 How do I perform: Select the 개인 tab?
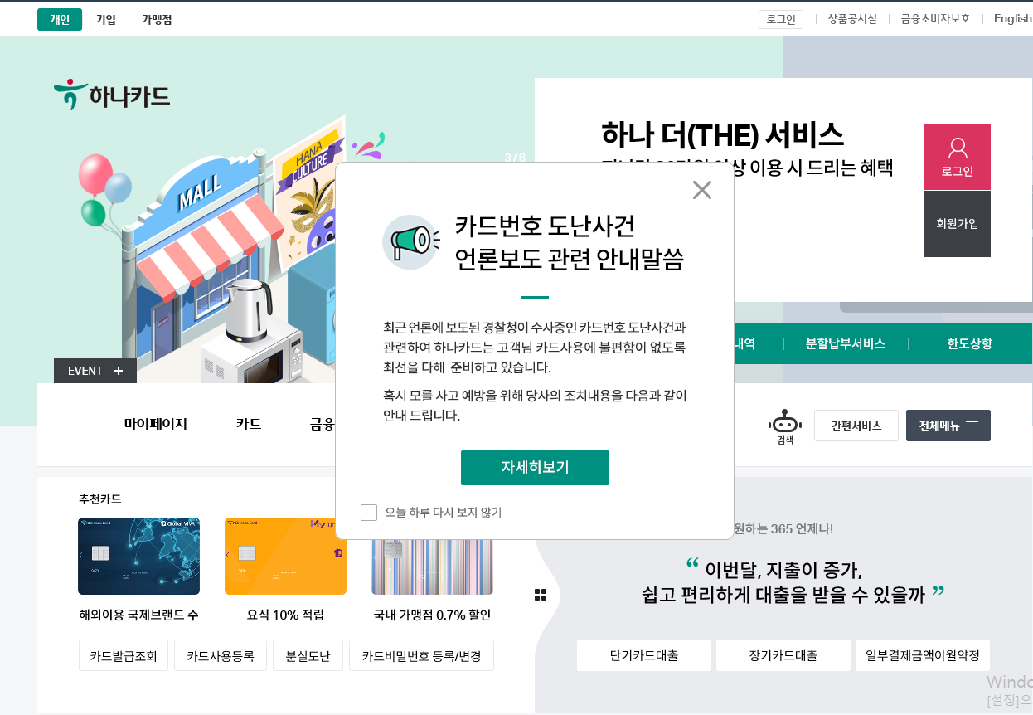pyautogui.click(x=60, y=19)
